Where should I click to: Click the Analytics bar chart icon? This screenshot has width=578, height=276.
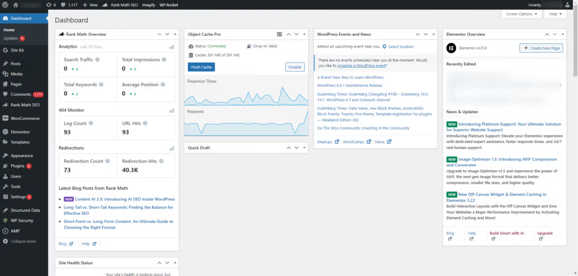172,47
